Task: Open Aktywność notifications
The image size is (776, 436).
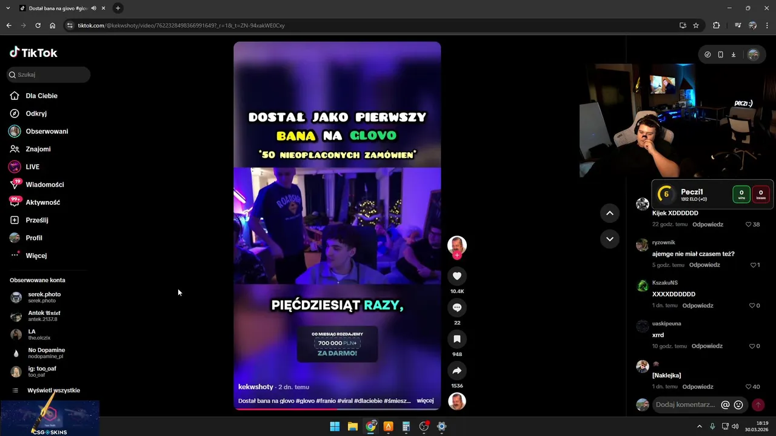Action: click(x=42, y=202)
